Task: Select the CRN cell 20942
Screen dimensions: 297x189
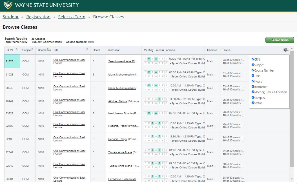Action: click(12, 88)
